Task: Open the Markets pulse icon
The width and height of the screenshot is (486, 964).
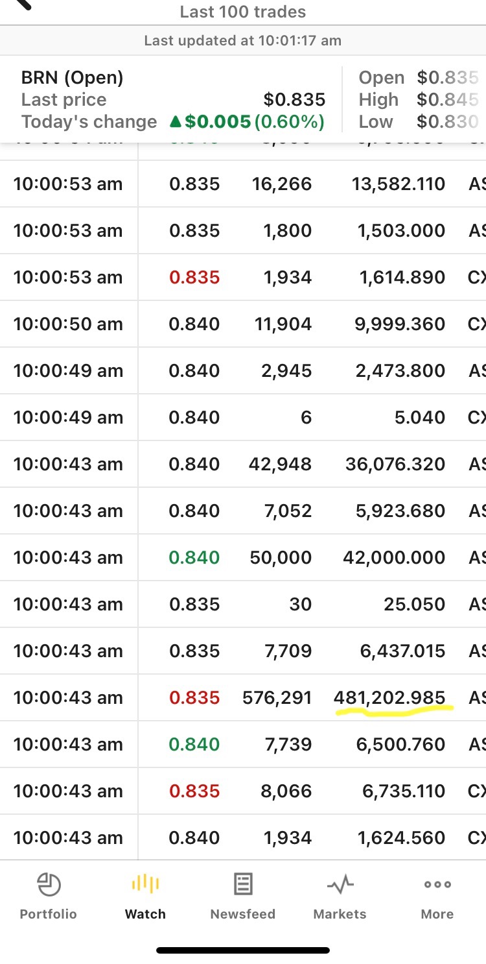Action: click(x=340, y=885)
